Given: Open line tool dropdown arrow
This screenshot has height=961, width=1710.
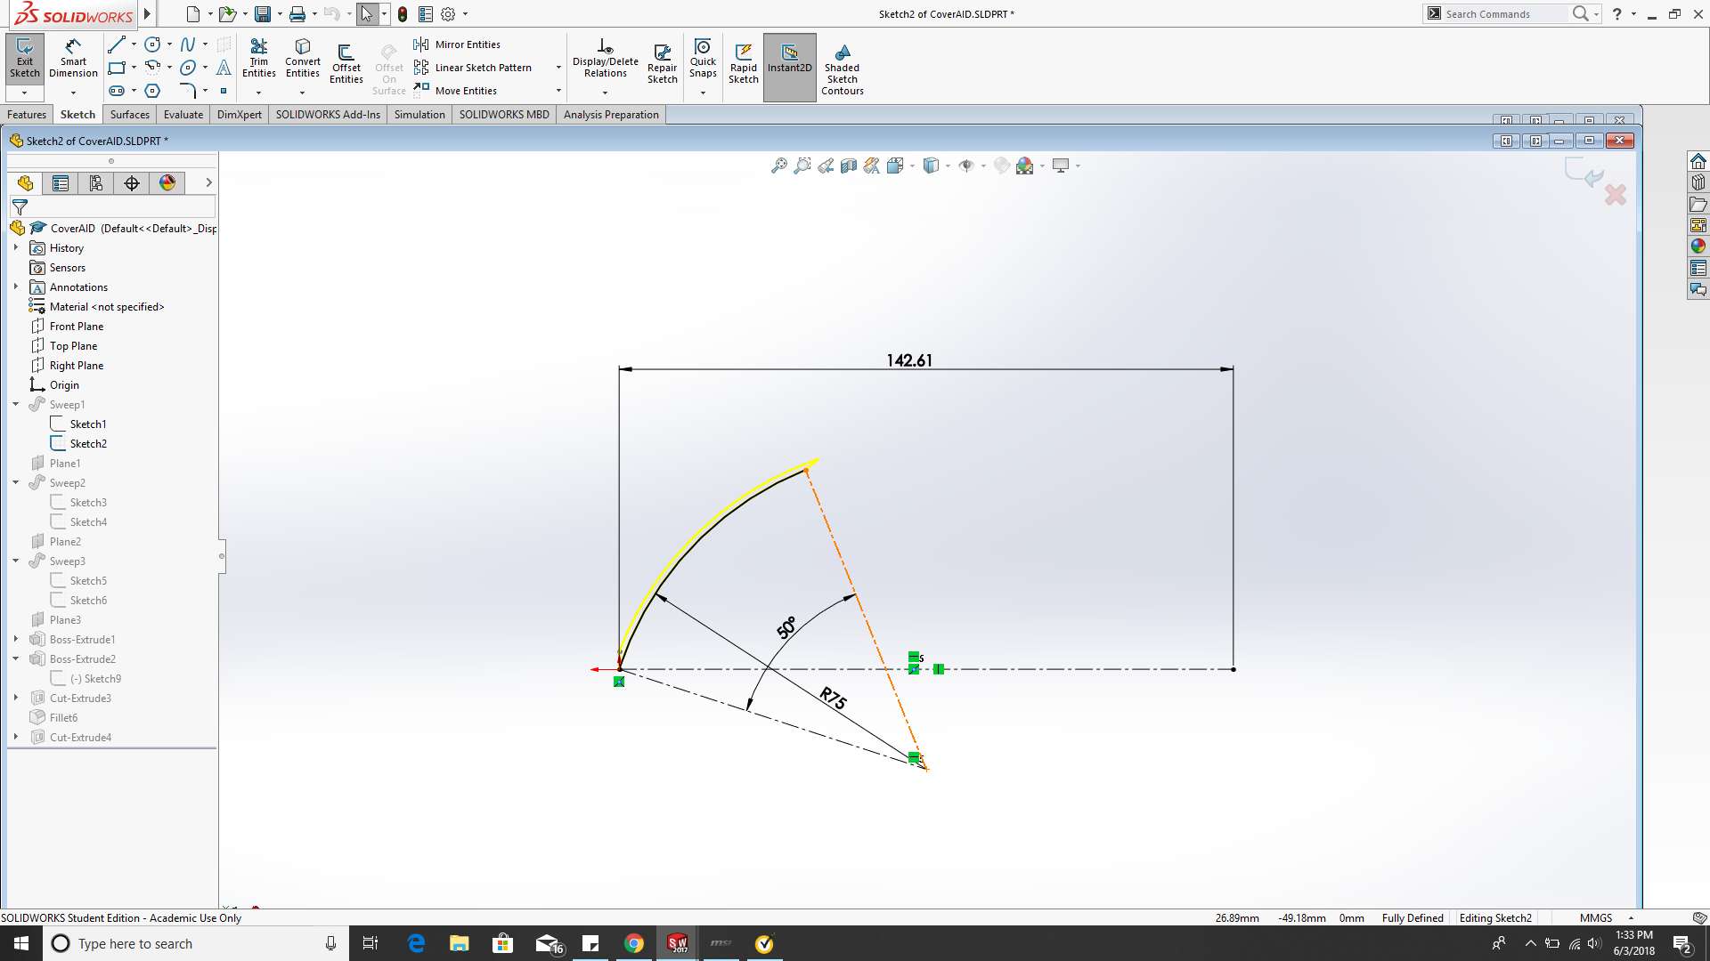Looking at the screenshot, I should click(134, 44).
